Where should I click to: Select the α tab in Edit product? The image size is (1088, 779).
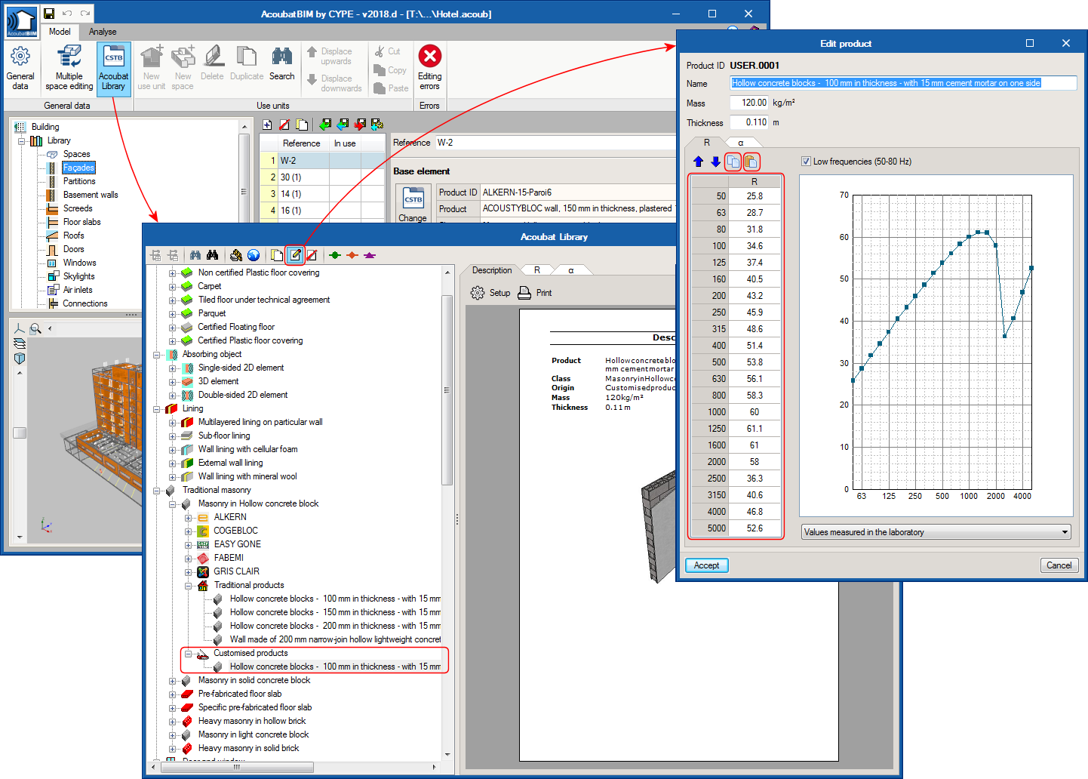click(741, 143)
